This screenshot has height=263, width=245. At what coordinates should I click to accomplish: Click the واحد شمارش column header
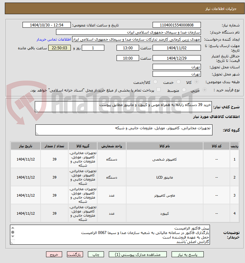tap(112, 146)
